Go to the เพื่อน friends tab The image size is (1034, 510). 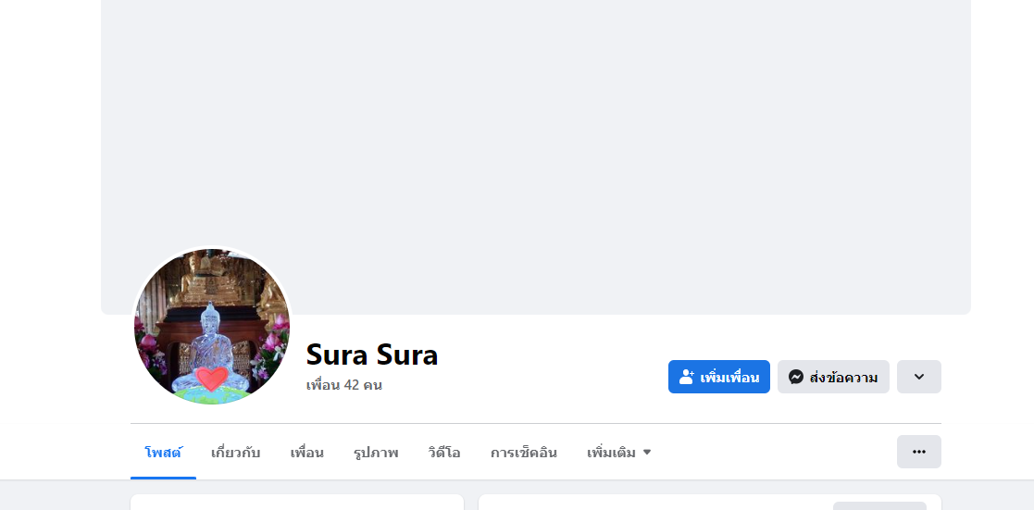coord(306,453)
